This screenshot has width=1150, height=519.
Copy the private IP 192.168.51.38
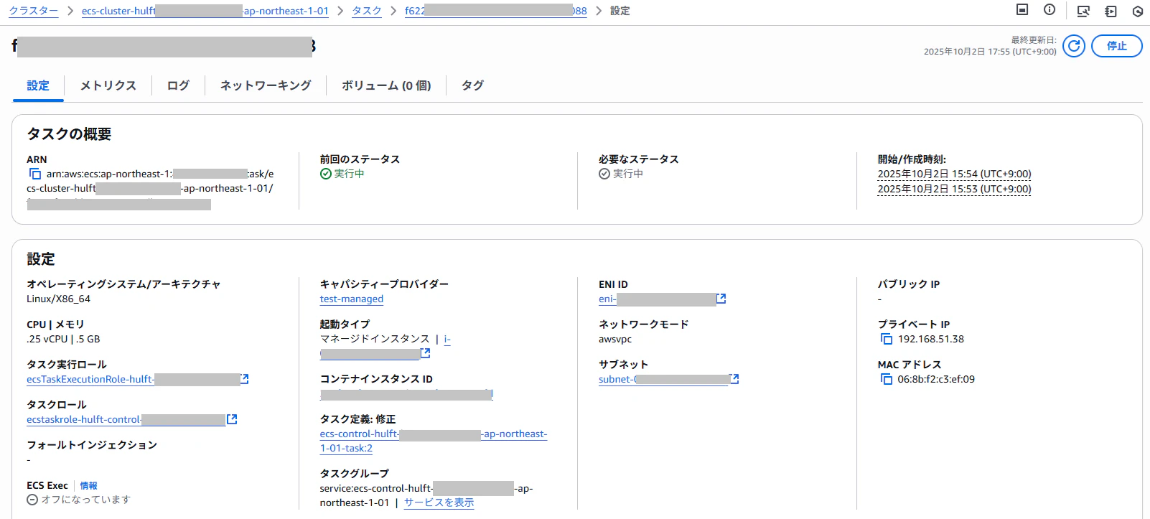click(887, 339)
